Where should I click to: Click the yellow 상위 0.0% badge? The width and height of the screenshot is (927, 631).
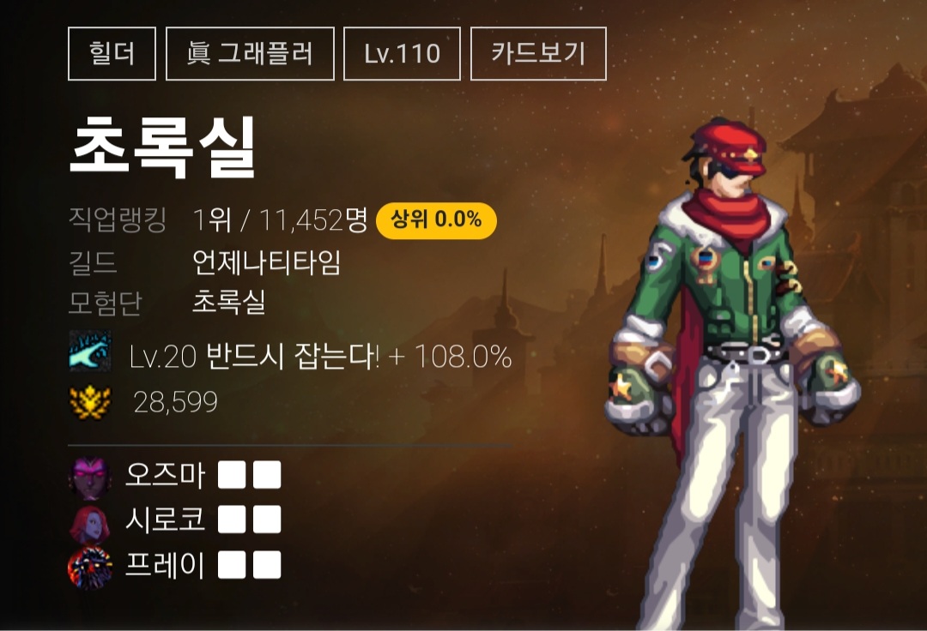pos(436,220)
